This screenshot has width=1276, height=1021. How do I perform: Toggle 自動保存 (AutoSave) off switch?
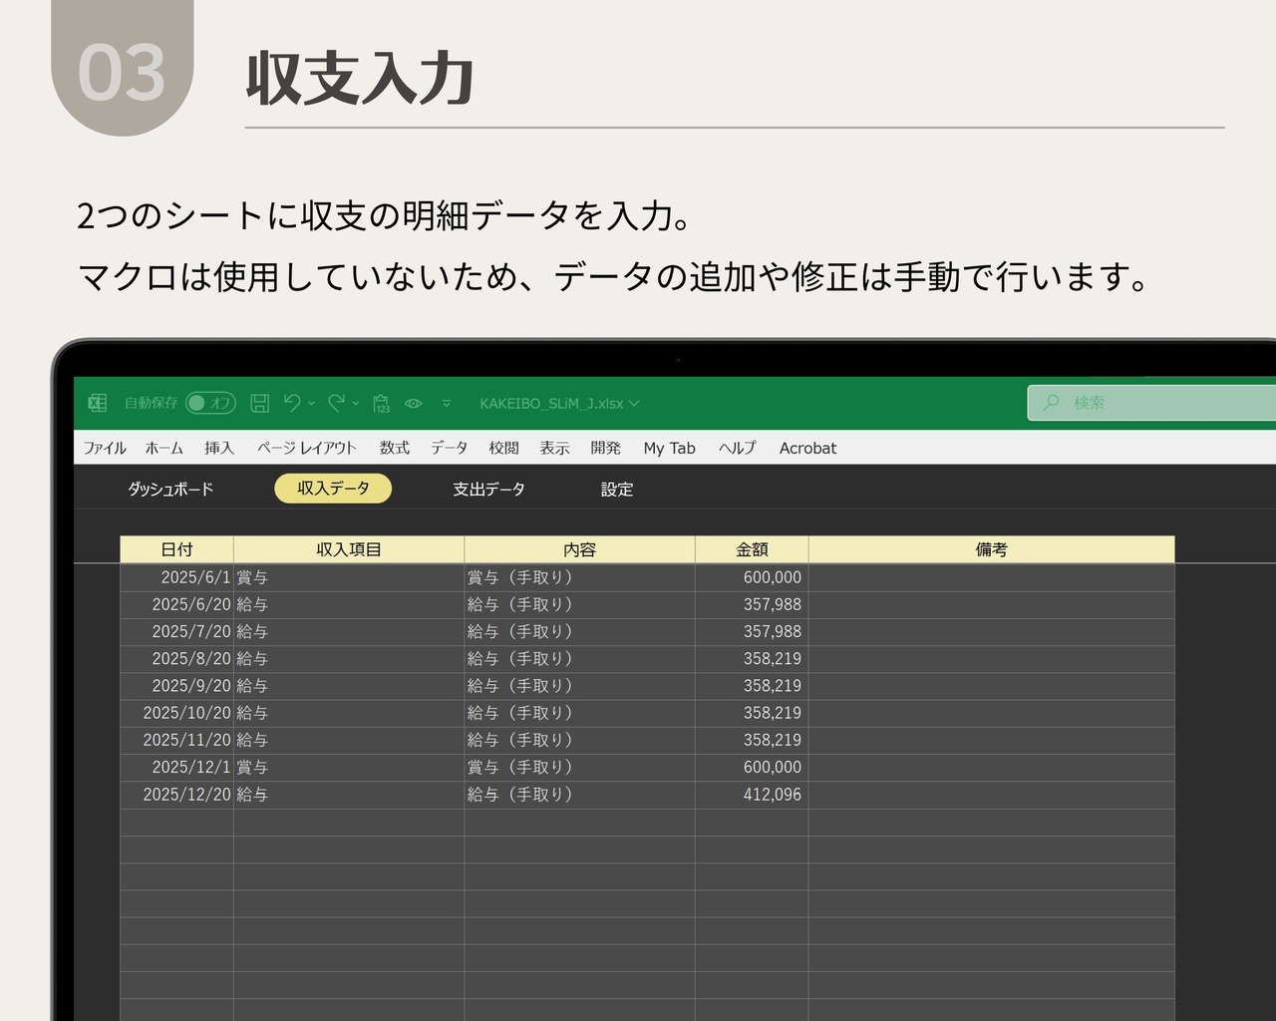click(208, 403)
